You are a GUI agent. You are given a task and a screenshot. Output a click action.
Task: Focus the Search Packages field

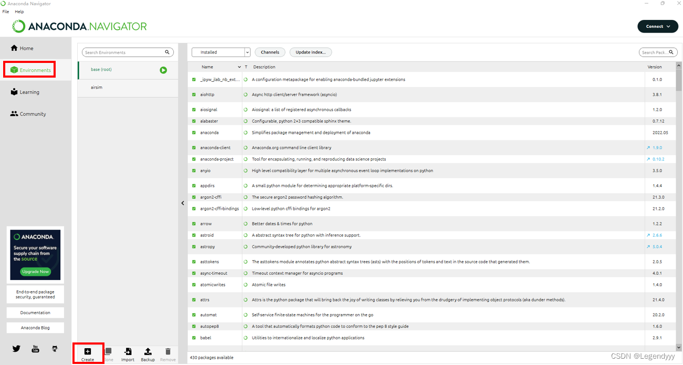pos(658,52)
